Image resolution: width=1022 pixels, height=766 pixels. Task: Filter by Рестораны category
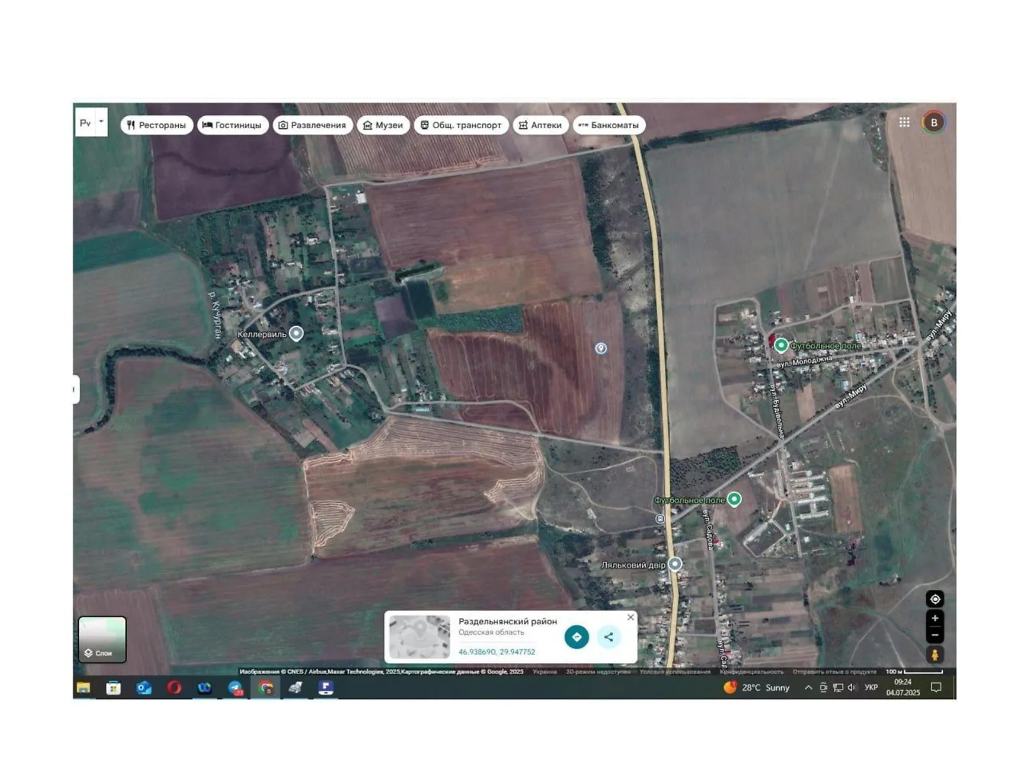[x=156, y=125]
